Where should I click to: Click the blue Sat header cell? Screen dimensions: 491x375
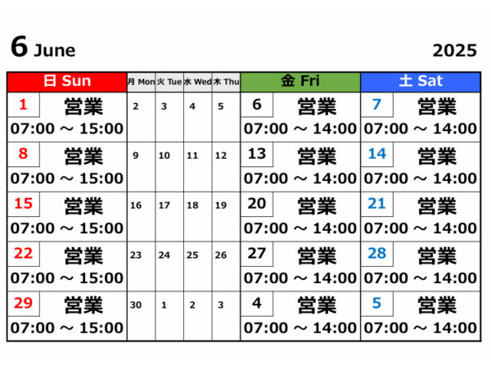click(x=421, y=82)
